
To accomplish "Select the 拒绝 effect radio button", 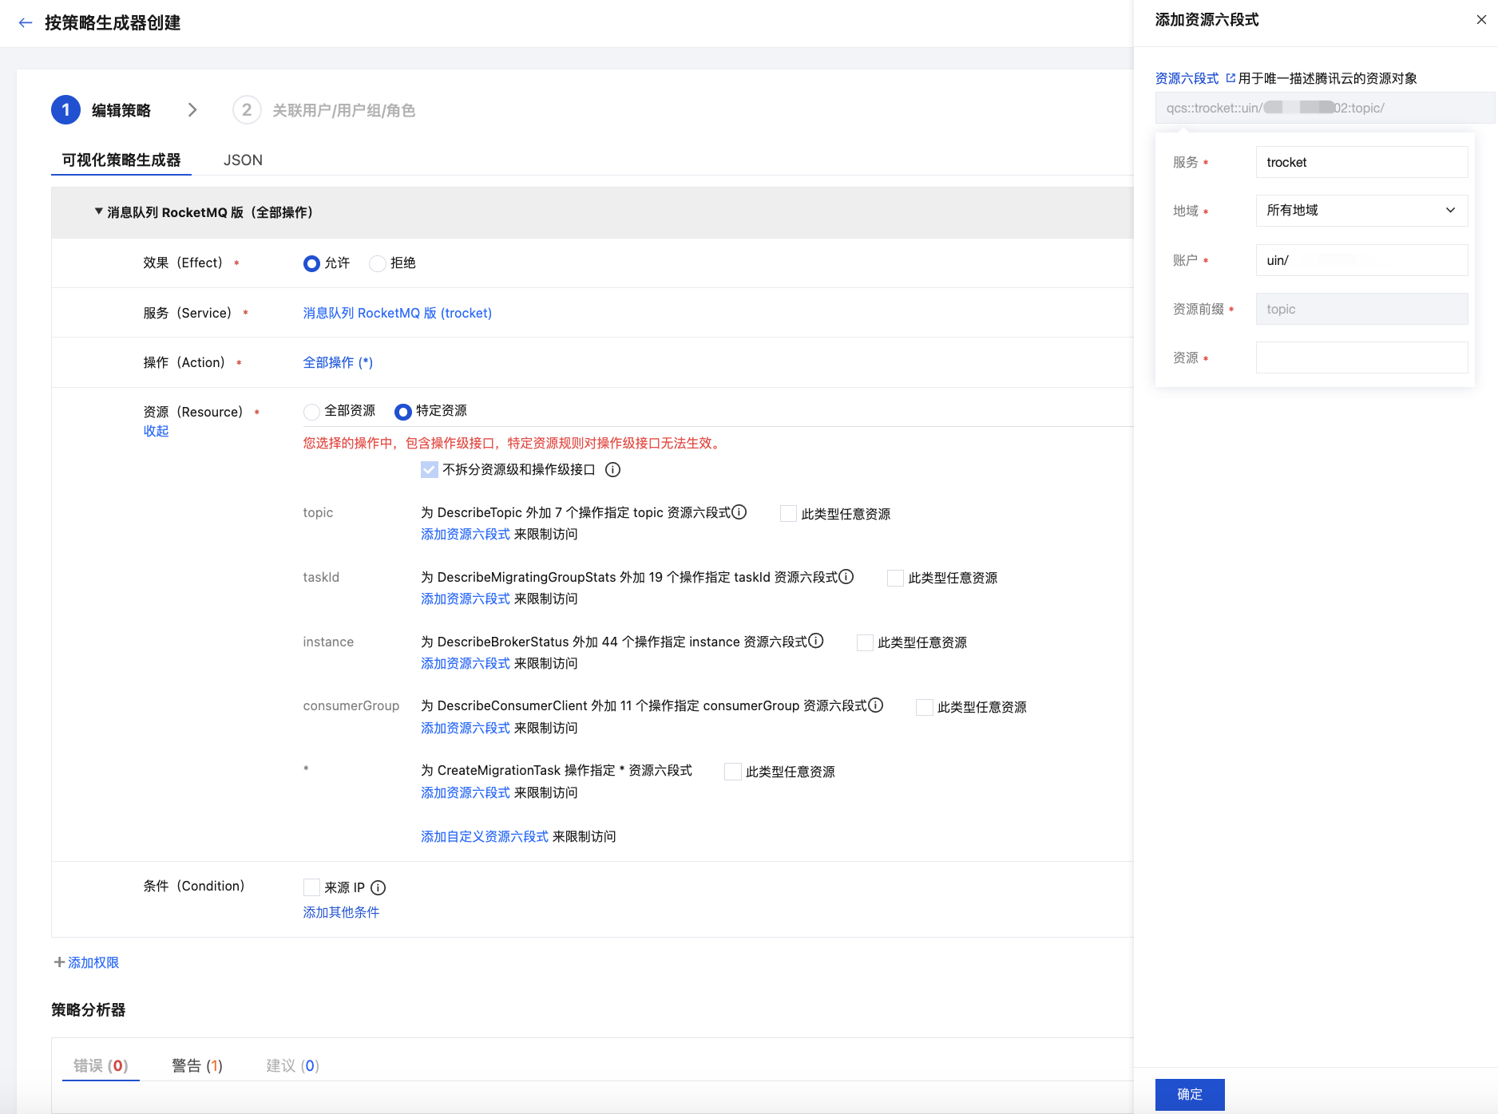I will click(x=378, y=263).
